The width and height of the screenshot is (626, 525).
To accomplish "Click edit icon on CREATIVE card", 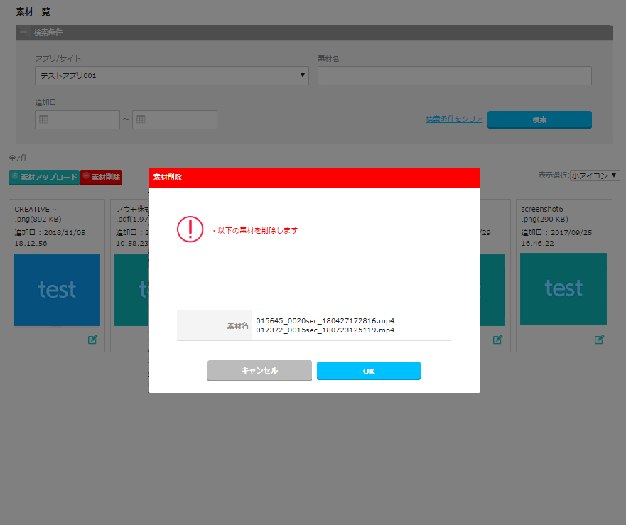I will click(x=92, y=340).
